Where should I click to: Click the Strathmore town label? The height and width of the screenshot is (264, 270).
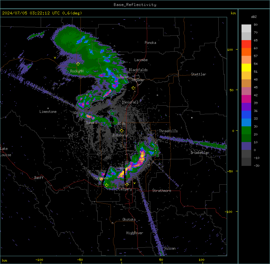pos(162,191)
